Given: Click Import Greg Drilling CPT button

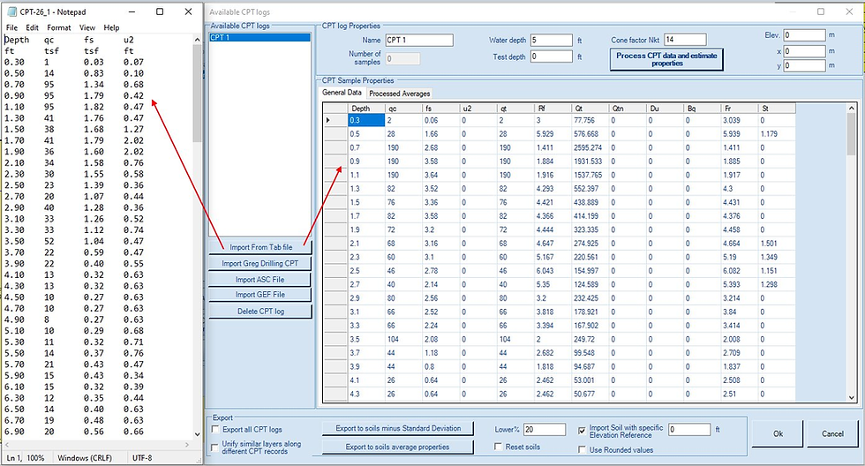Looking at the screenshot, I should click(260, 264).
